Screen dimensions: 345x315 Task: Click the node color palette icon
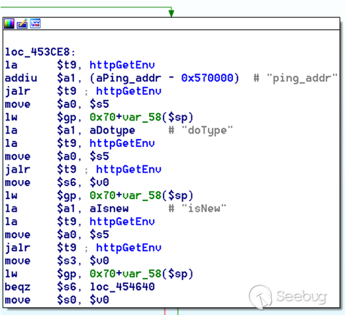(x=9, y=24)
